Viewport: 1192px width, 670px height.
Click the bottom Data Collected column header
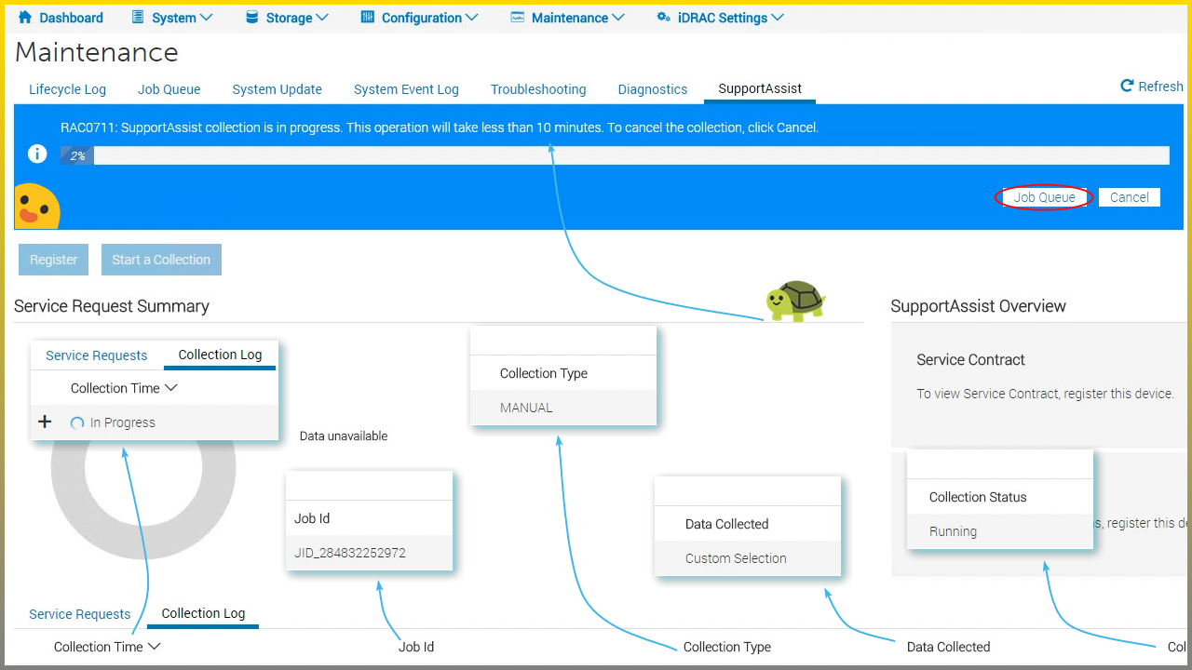click(x=948, y=647)
